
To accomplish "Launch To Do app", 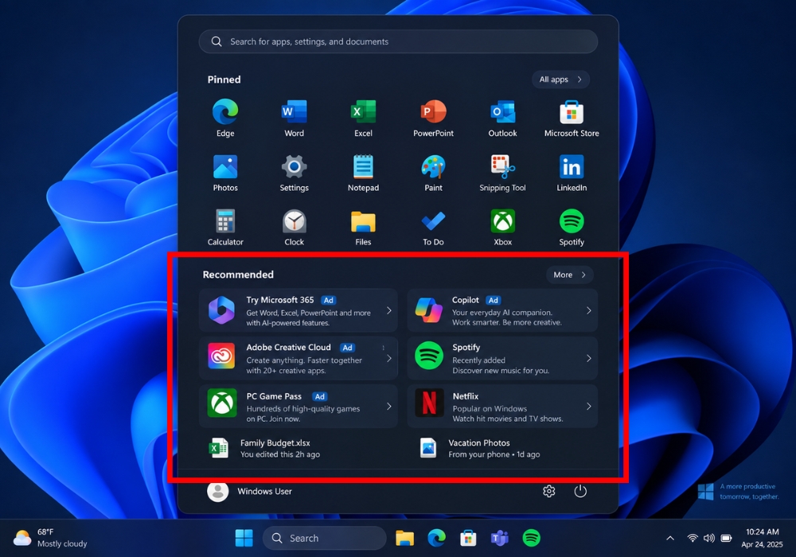I will 433,228.
